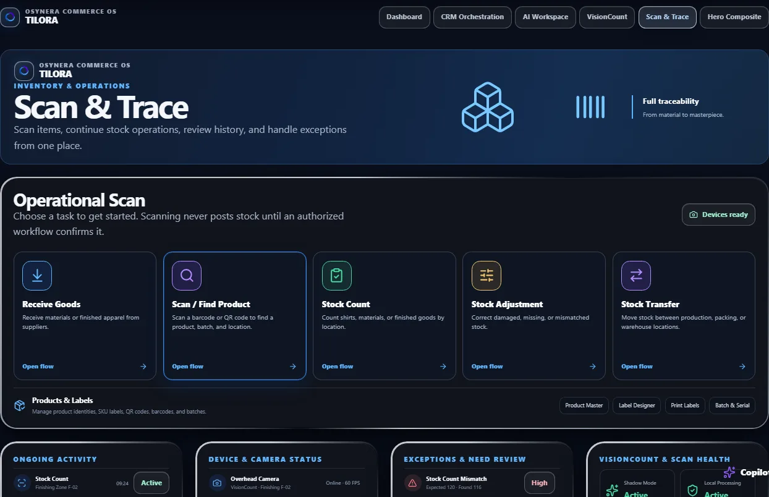
Task: Click the Copilot label
Action: pos(754,473)
